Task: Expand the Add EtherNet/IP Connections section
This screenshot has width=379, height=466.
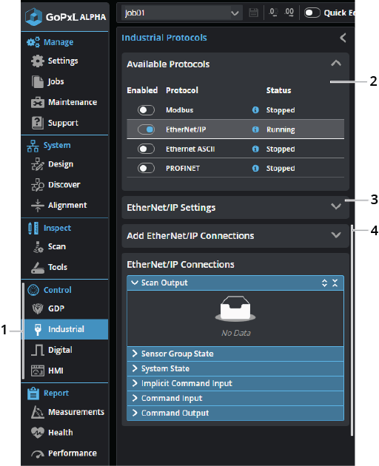Action: (x=336, y=234)
